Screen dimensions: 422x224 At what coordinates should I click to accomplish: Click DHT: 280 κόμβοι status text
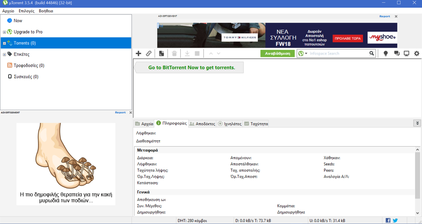(192, 220)
